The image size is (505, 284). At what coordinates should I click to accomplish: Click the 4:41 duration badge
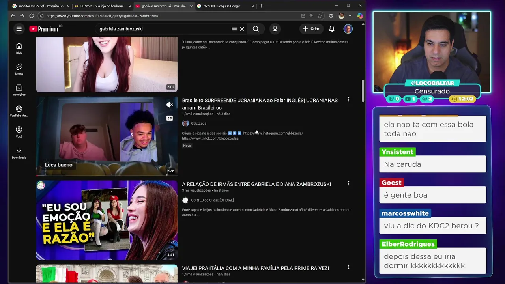(x=170, y=255)
